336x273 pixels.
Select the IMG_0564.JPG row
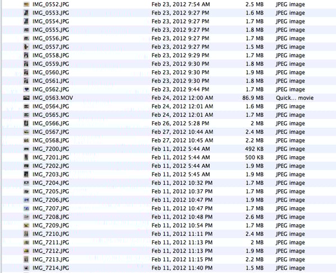168,107
